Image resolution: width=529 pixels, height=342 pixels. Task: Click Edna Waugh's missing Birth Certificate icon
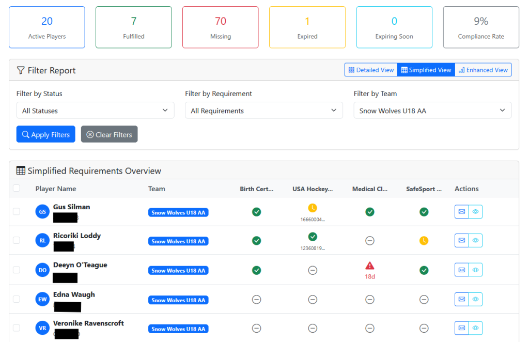click(x=256, y=299)
